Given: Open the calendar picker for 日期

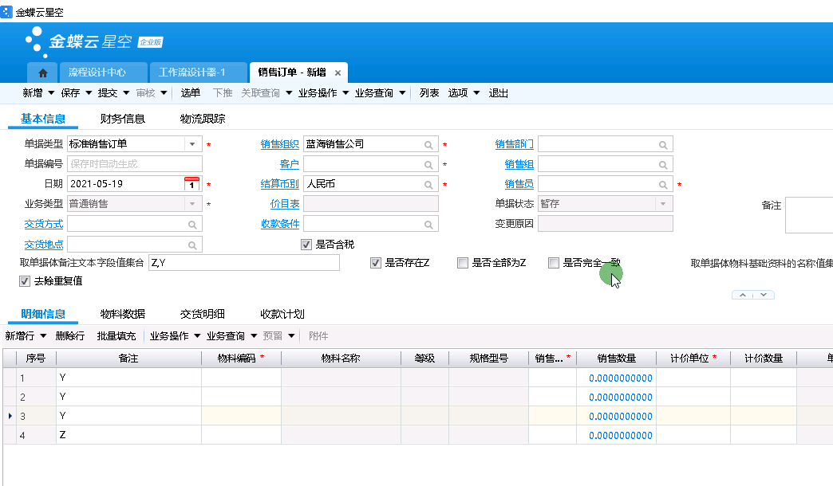Looking at the screenshot, I should (191, 183).
